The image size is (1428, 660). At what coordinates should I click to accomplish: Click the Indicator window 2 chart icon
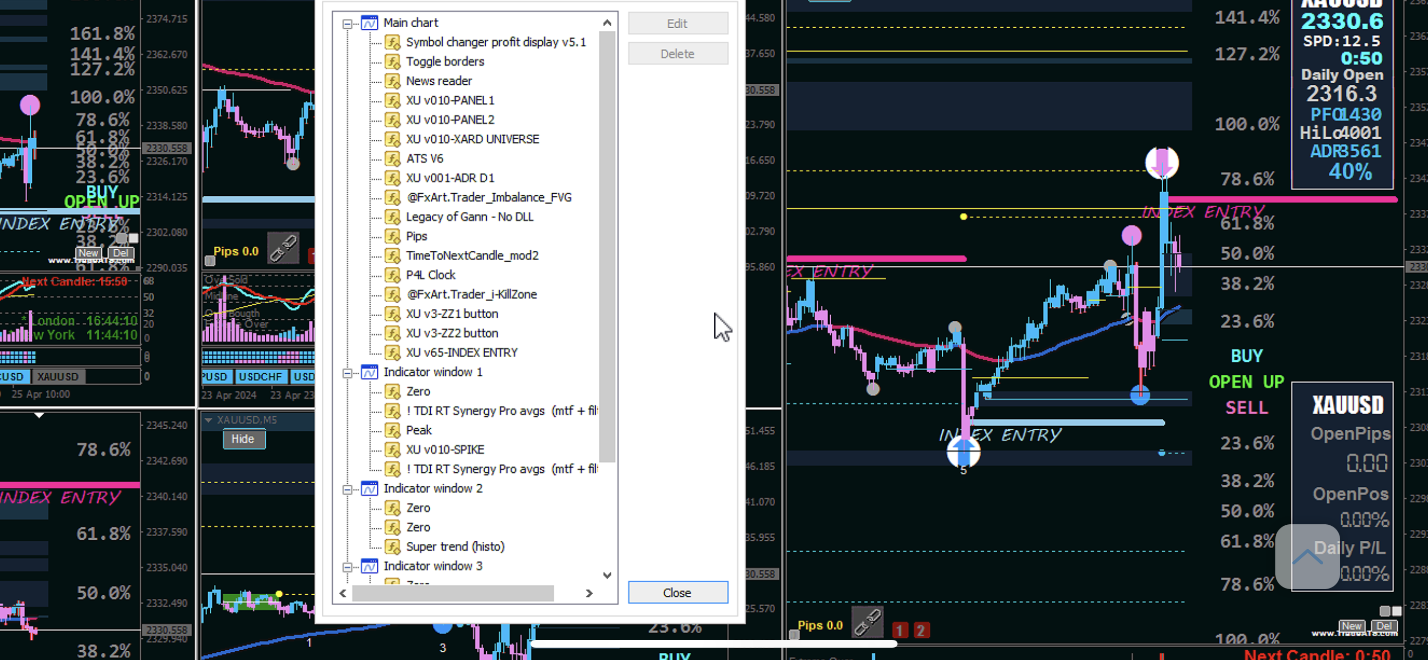[369, 488]
